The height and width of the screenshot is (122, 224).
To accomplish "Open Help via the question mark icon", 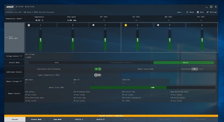I will click(198, 12).
